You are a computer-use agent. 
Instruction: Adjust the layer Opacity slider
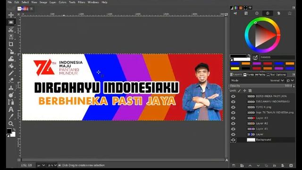point(262,86)
